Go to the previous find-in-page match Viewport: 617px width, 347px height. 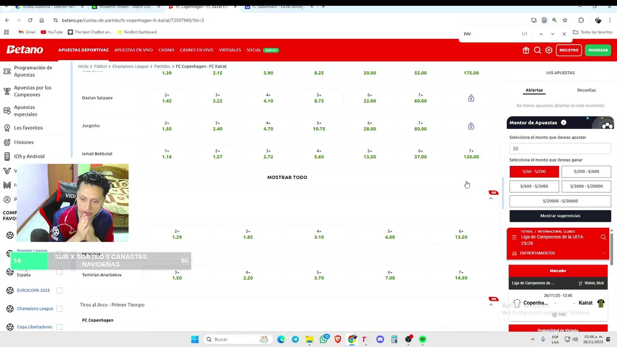[541, 34]
